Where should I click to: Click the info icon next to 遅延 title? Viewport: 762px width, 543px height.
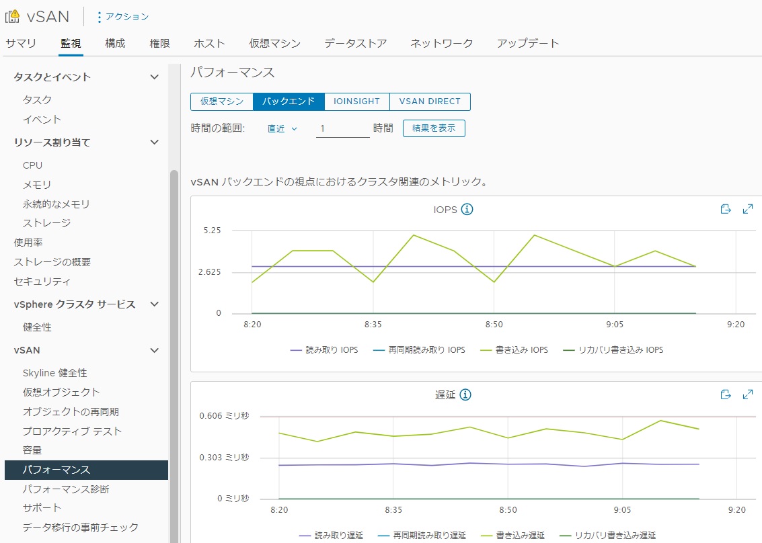tap(465, 394)
